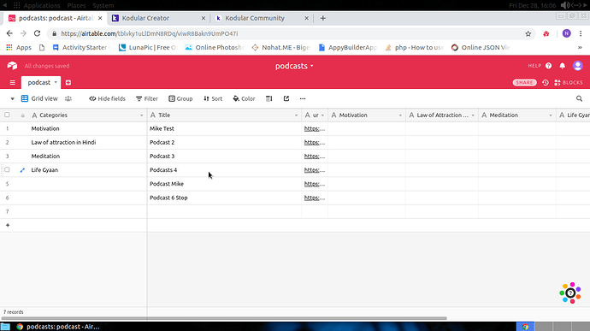The width and height of the screenshot is (590, 331).
Task: Open Chrome three-dot menu
Action: 581,33
